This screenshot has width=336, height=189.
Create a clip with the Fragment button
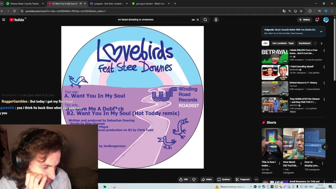pos(243,180)
